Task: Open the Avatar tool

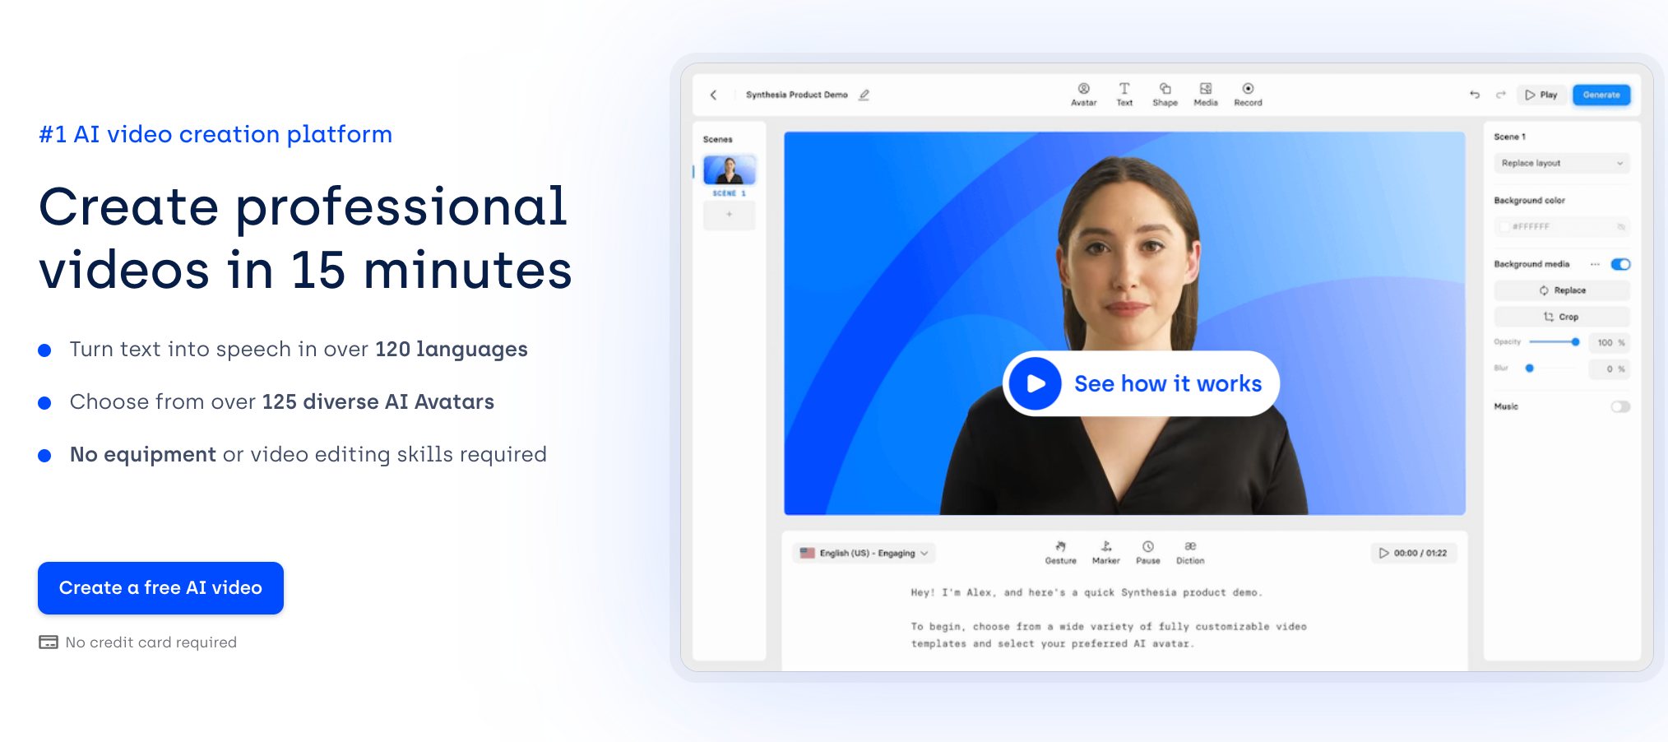Action: point(1083,95)
